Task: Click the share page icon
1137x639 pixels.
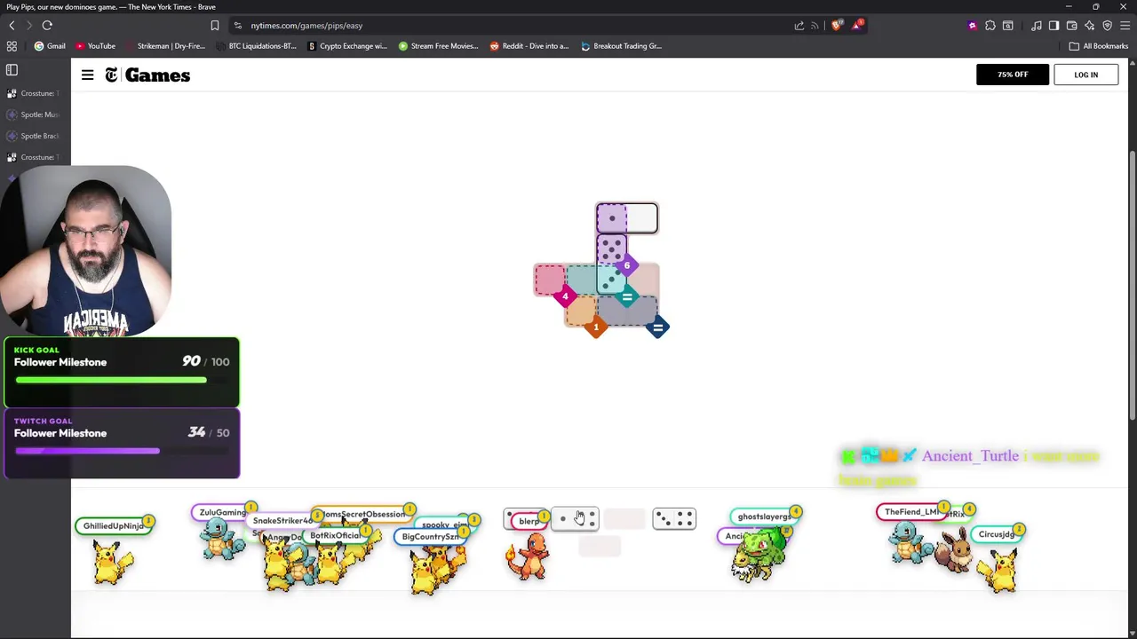Action: 799,26
